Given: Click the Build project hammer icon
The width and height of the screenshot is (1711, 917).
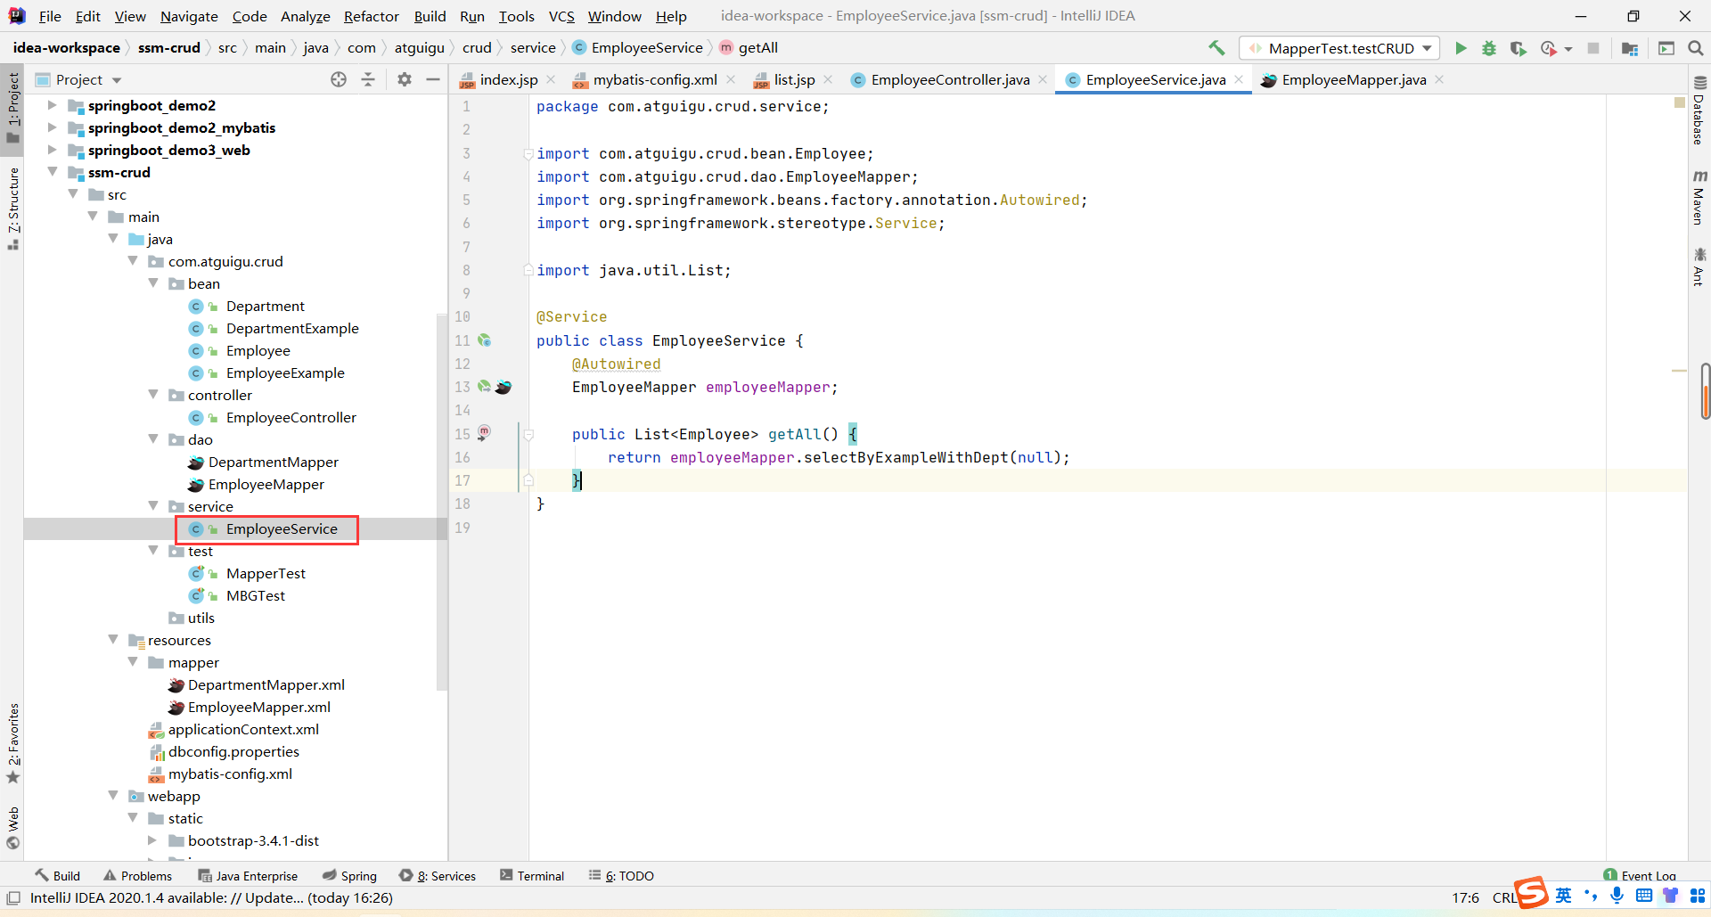Looking at the screenshot, I should coord(1216,48).
